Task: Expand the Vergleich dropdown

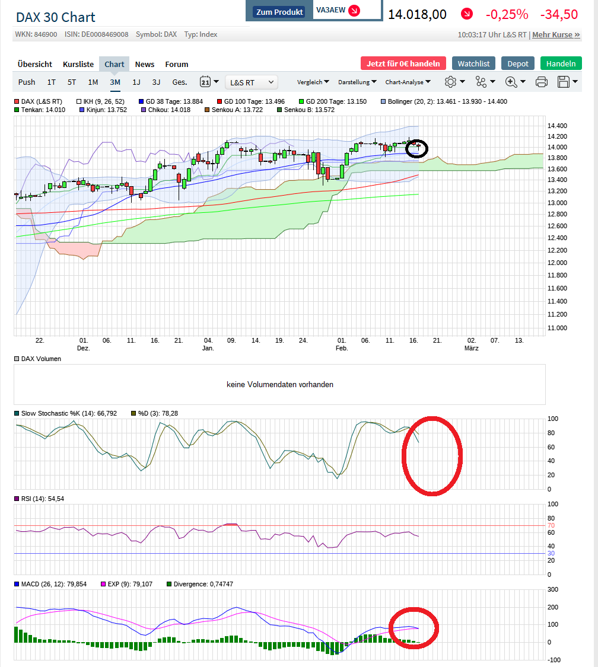Action: point(313,82)
